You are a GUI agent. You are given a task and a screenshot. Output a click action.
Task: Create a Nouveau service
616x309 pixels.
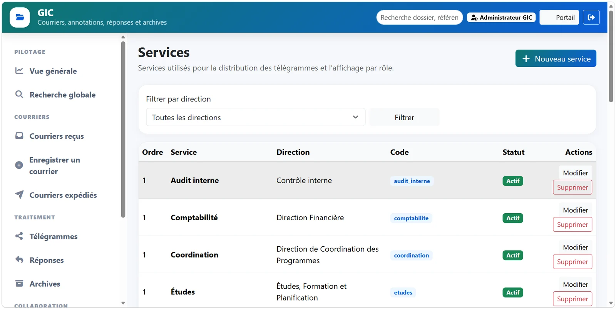pyautogui.click(x=556, y=58)
